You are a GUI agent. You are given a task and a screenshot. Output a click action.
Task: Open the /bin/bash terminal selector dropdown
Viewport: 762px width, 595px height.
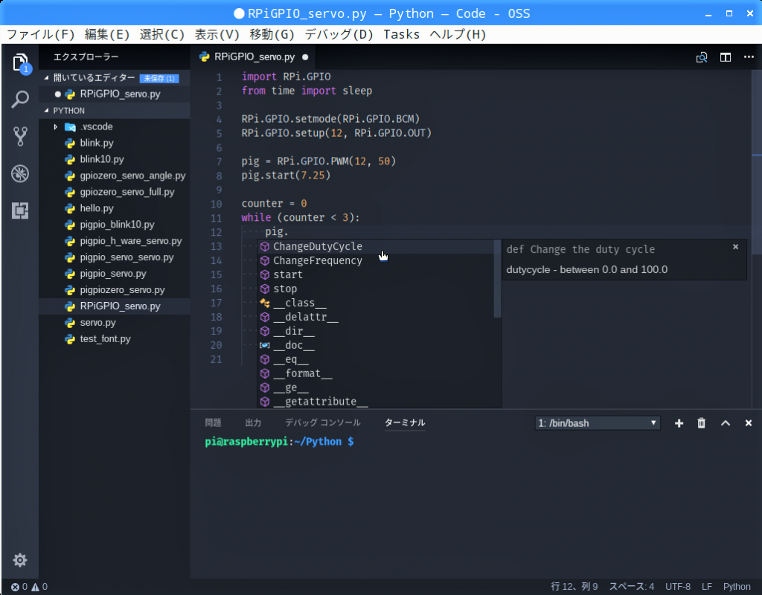point(598,423)
